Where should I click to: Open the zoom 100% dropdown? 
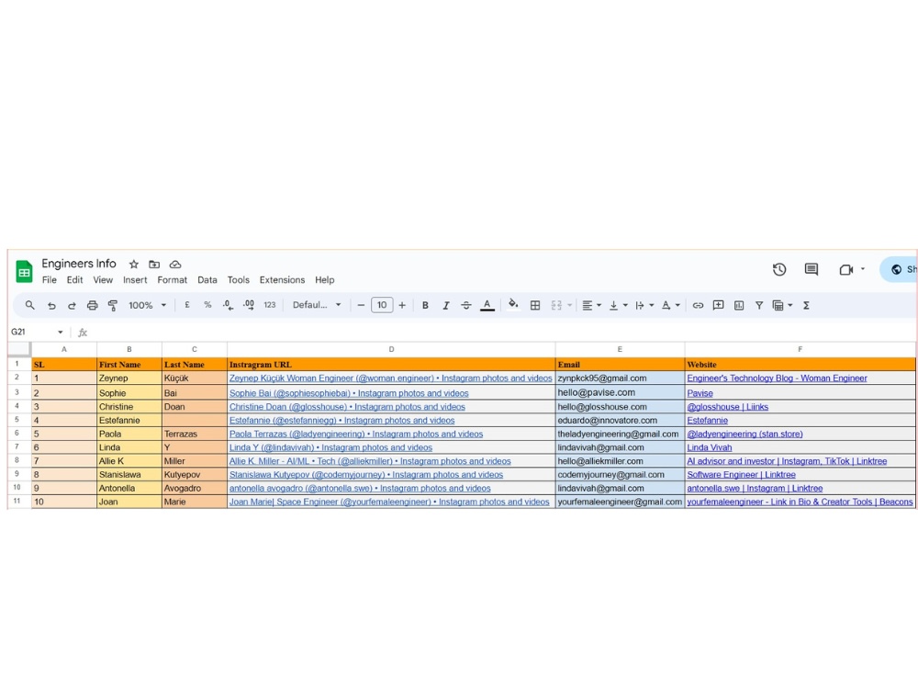[148, 305]
